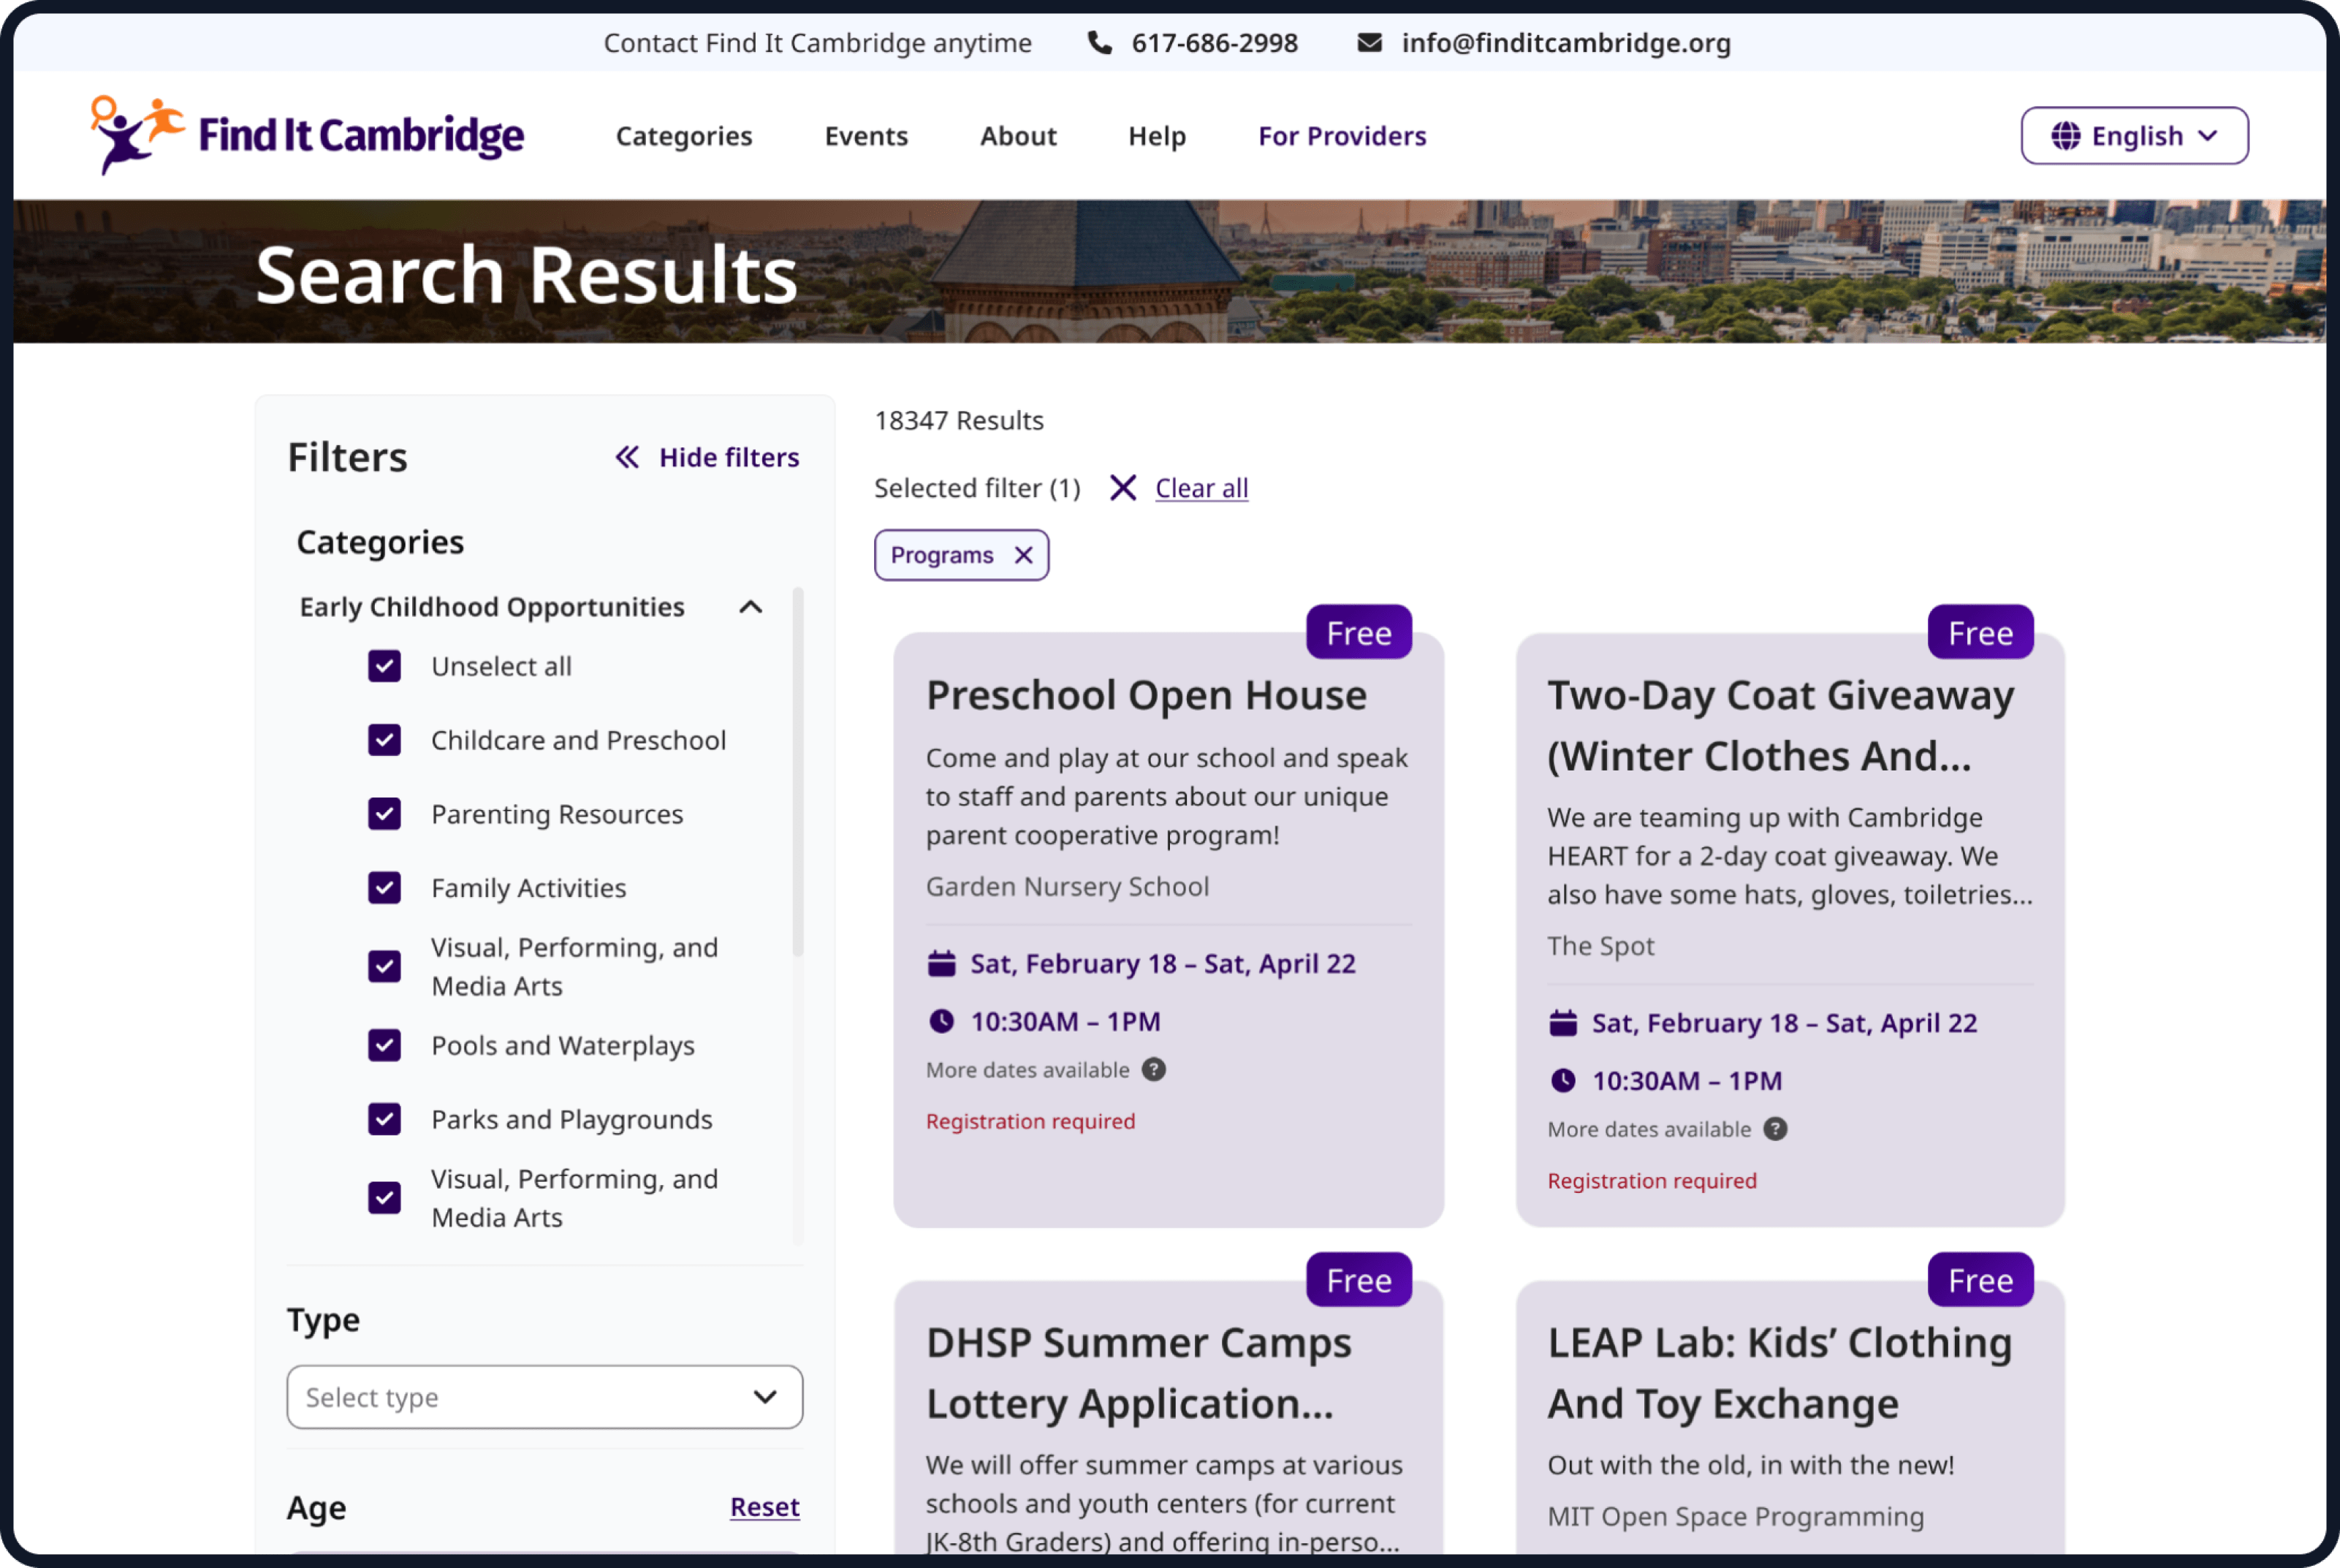
Task: Click "Registration required" on Two-Day Coat Giveaway
Action: tap(1652, 1181)
